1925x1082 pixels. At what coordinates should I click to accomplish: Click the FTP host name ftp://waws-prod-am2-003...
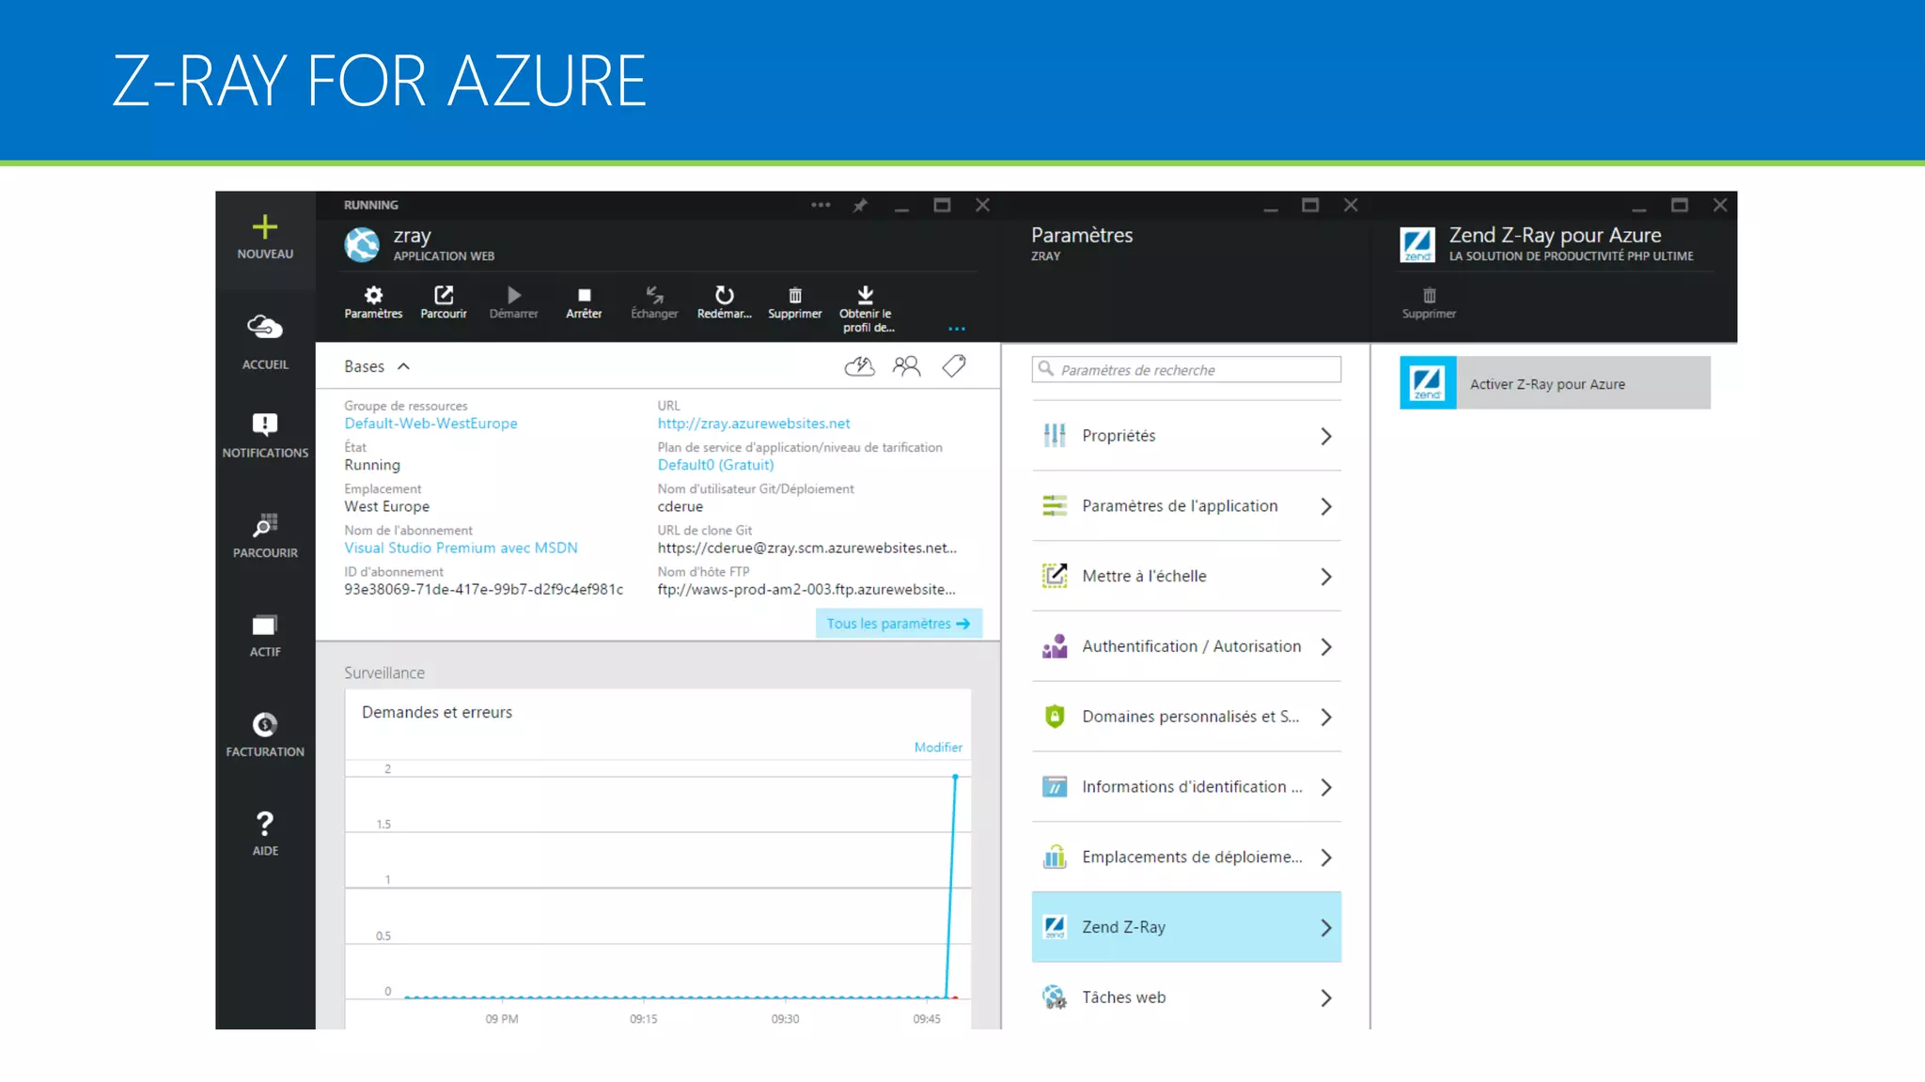pos(806,589)
